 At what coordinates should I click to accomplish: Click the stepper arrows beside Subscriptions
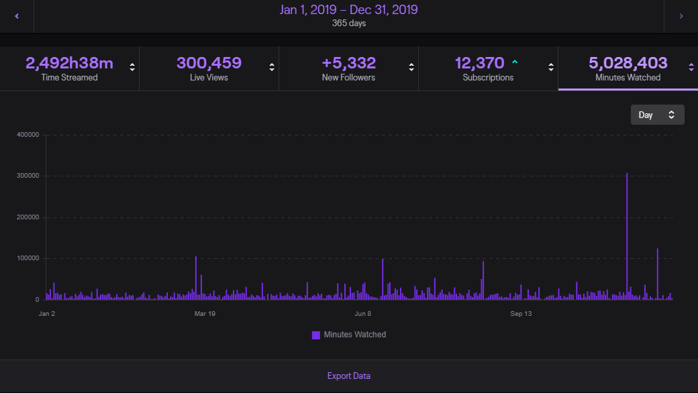click(x=551, y=67)
